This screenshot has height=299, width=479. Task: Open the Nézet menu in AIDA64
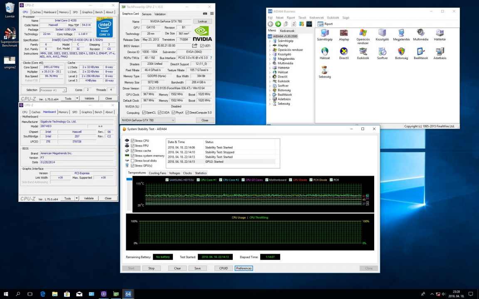(279, 18)
